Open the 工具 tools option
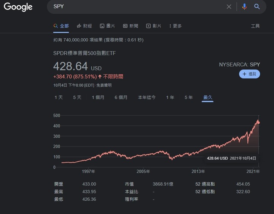274x214 pixels. click(255, 26)
